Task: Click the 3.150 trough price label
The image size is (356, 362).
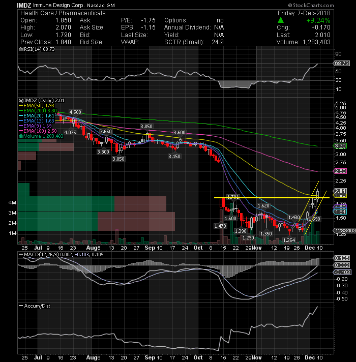Action: (174, 156)
